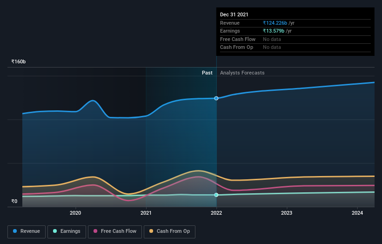Click the Analysts Forecasts label

242,73
